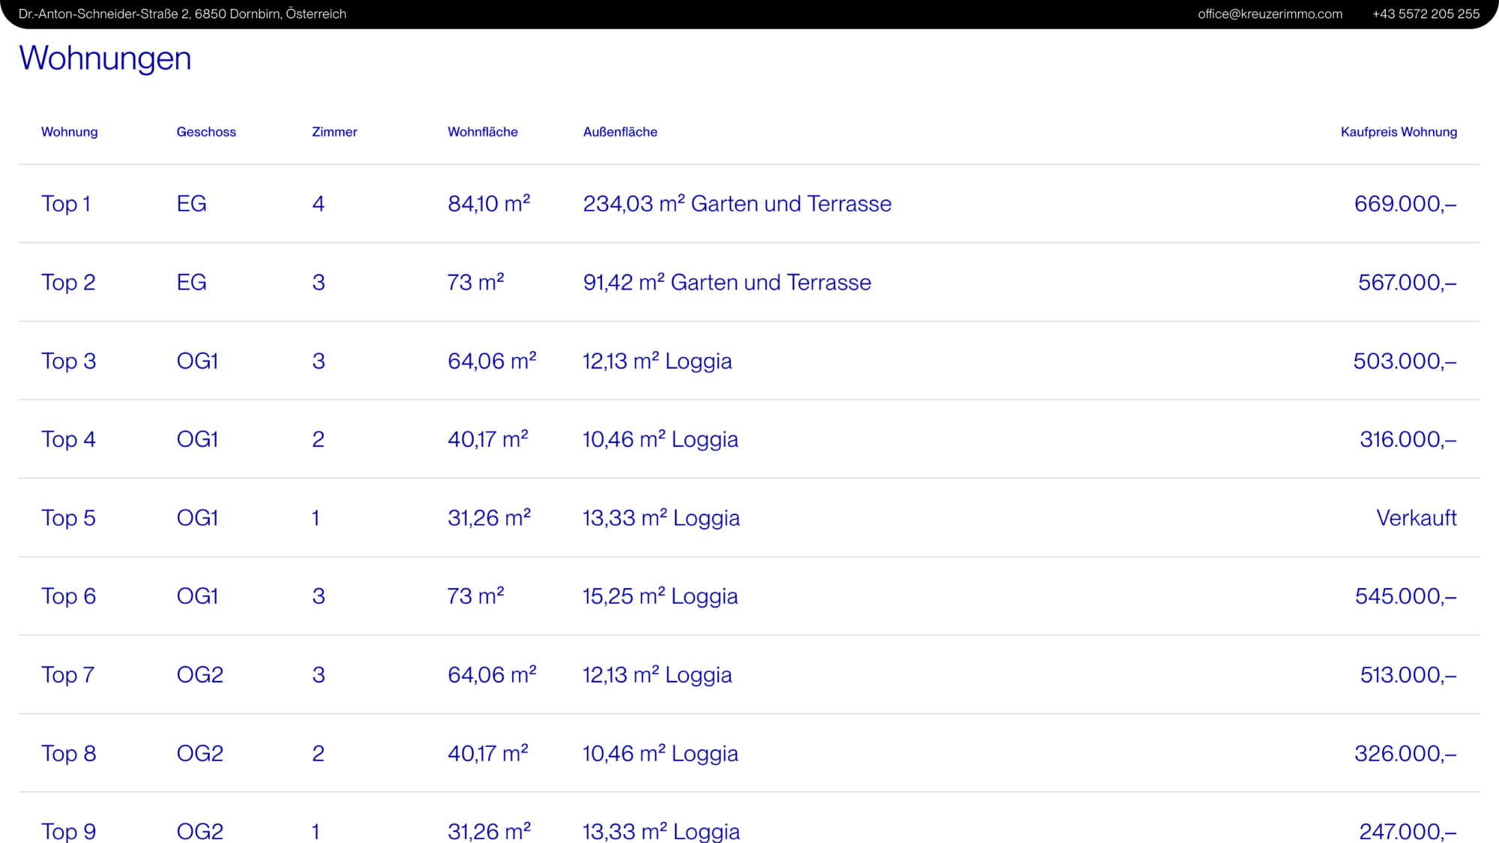Click the Top 8 apartment entry

coord(68,753)
